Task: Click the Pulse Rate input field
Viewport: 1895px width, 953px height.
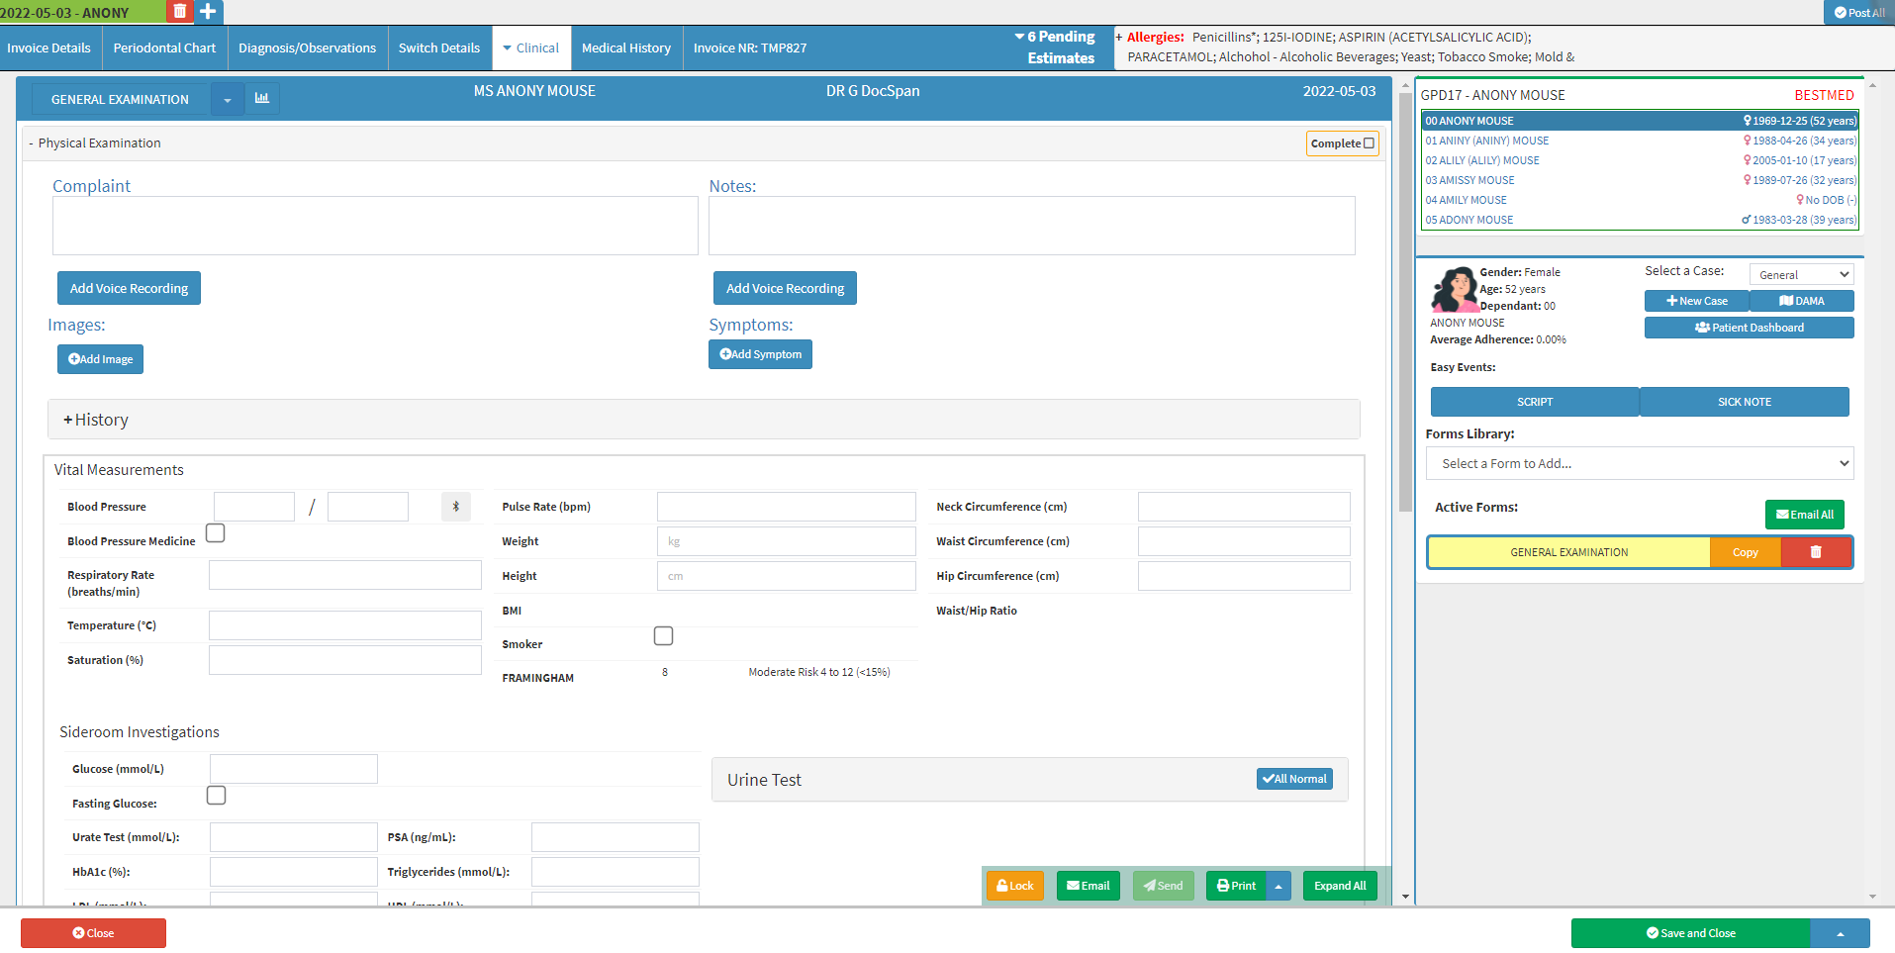Action: (x=786, y=507)
